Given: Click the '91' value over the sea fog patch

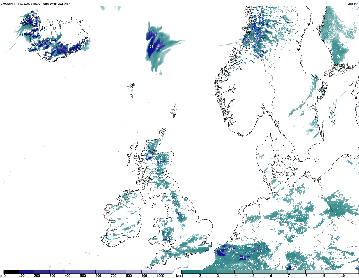Looking at the screenshot, I should tap(151, 47).
